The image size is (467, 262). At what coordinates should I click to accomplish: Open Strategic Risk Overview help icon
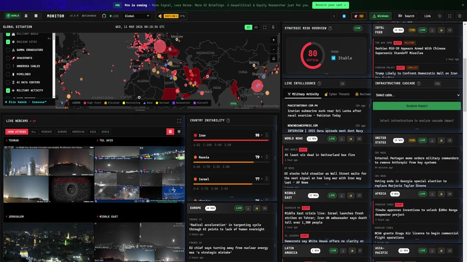click(x=330, y=28)
